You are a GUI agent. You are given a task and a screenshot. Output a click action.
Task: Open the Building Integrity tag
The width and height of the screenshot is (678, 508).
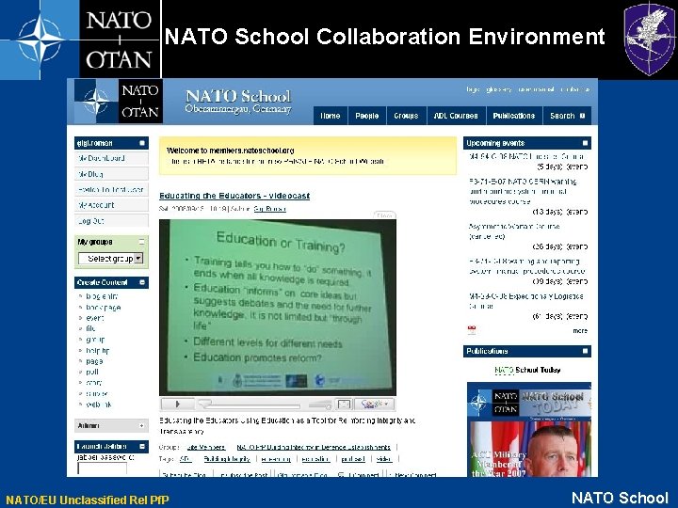(227, 459)
